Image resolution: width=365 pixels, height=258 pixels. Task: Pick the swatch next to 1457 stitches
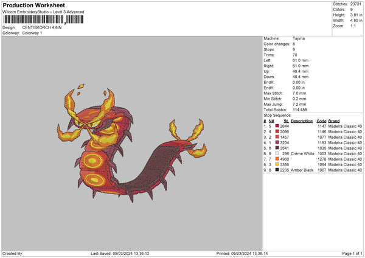point(277,137)
